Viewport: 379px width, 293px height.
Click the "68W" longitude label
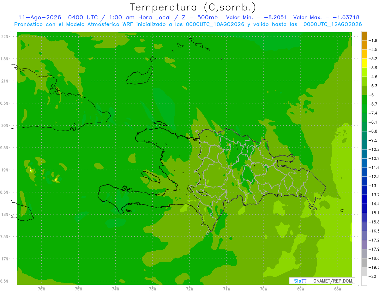coord(338,289)
